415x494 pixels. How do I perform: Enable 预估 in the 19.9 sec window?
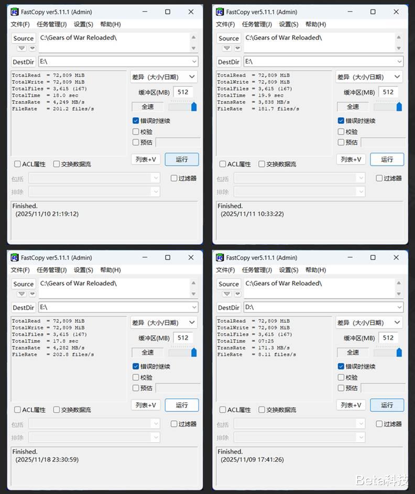coord(341,142)
